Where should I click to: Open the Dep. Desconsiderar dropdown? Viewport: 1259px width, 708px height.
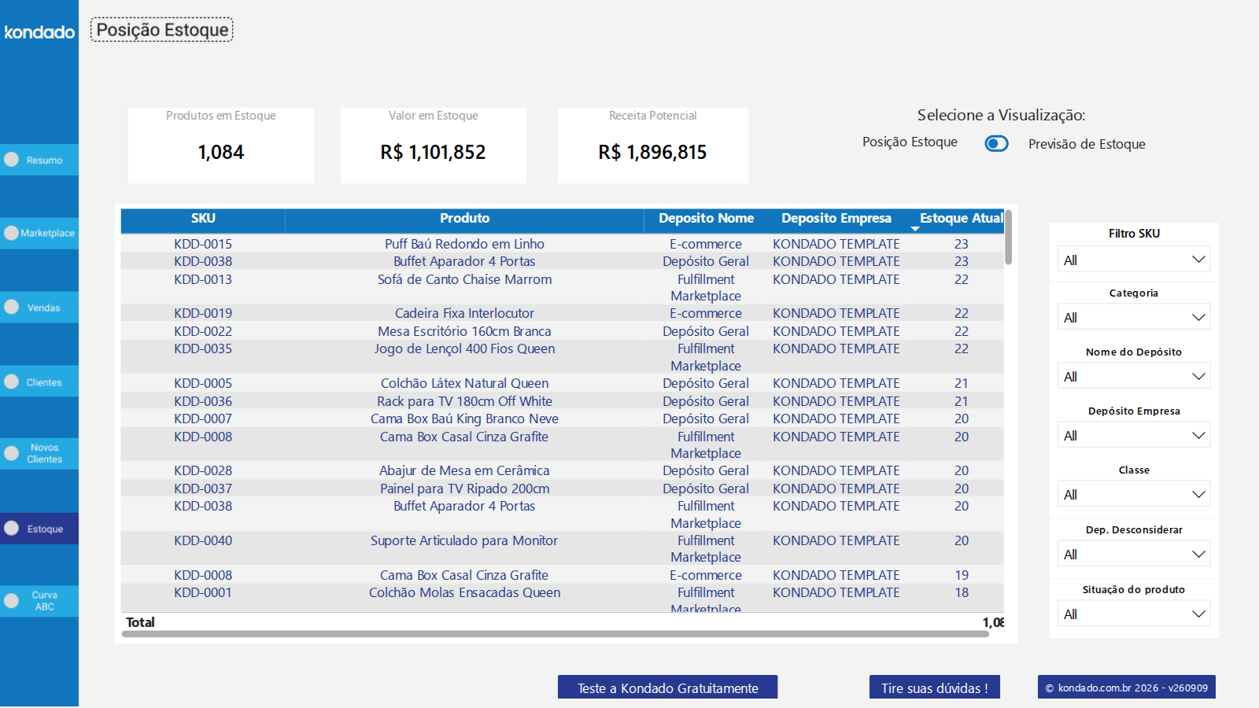click(x=1134, y=554)
